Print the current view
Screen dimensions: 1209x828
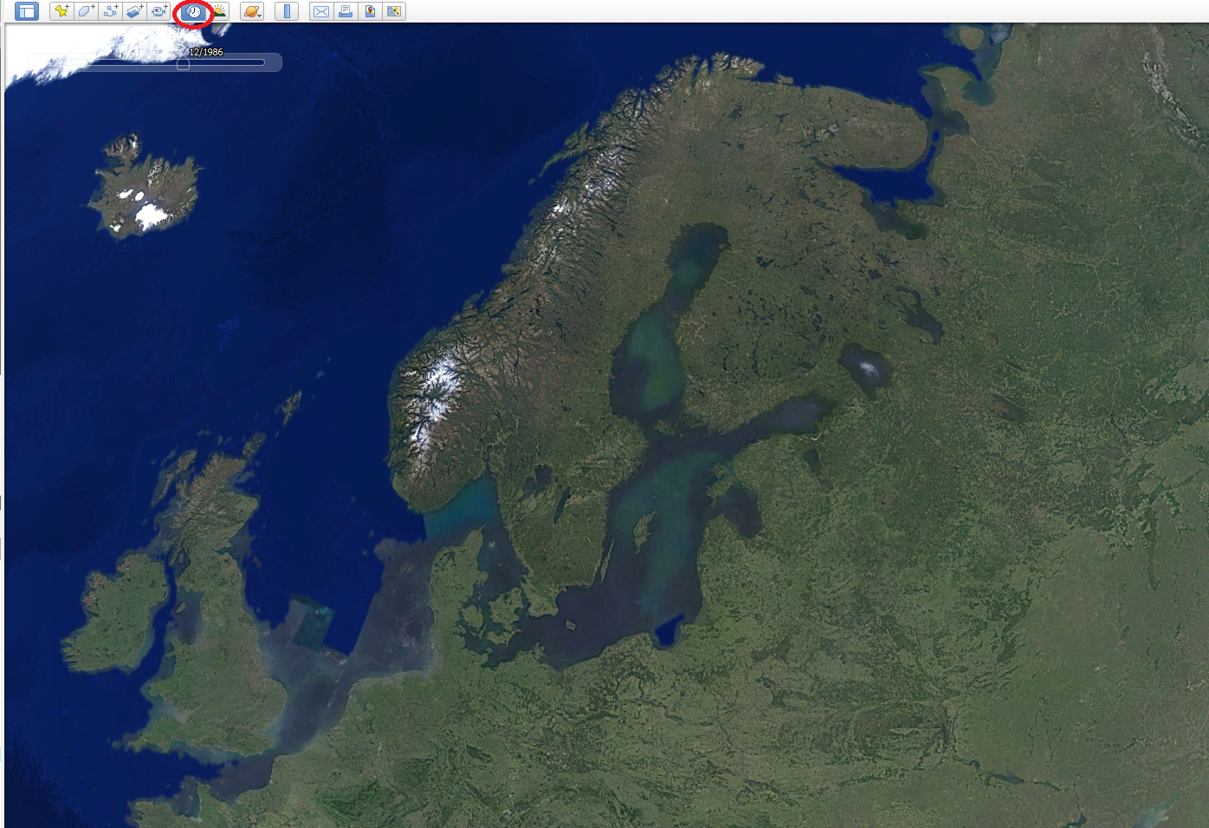coord(346,11)
